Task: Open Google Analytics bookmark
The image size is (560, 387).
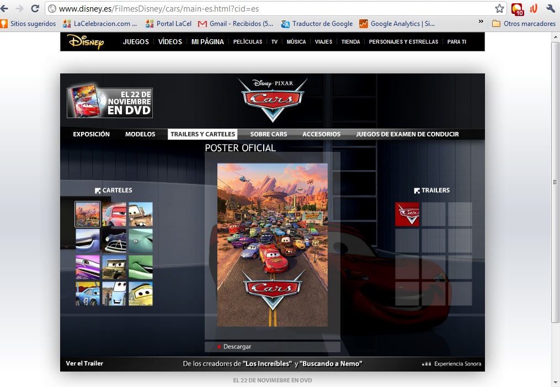Action: tap(397, 24)
